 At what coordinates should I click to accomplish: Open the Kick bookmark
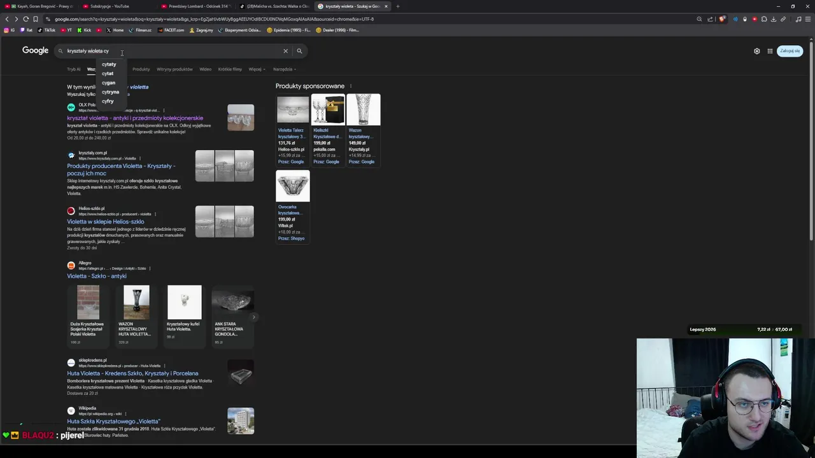(x=84, y=30)
